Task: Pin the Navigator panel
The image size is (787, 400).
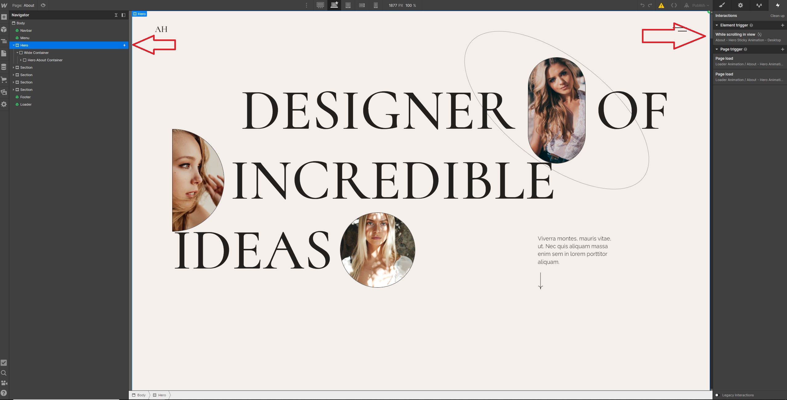Action: [124, 15]
